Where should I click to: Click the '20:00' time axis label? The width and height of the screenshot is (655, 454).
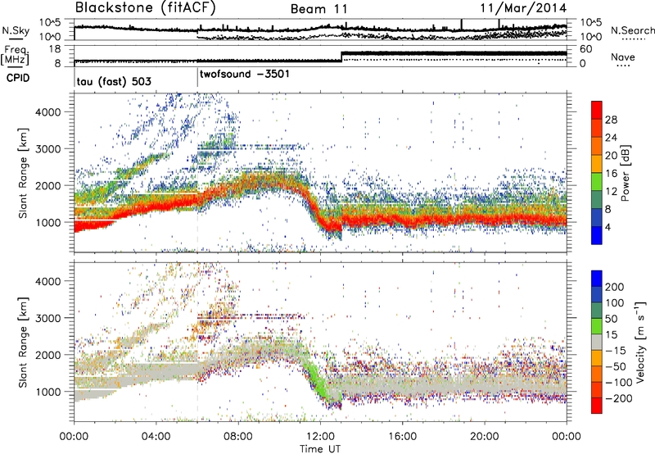[485, 437]
